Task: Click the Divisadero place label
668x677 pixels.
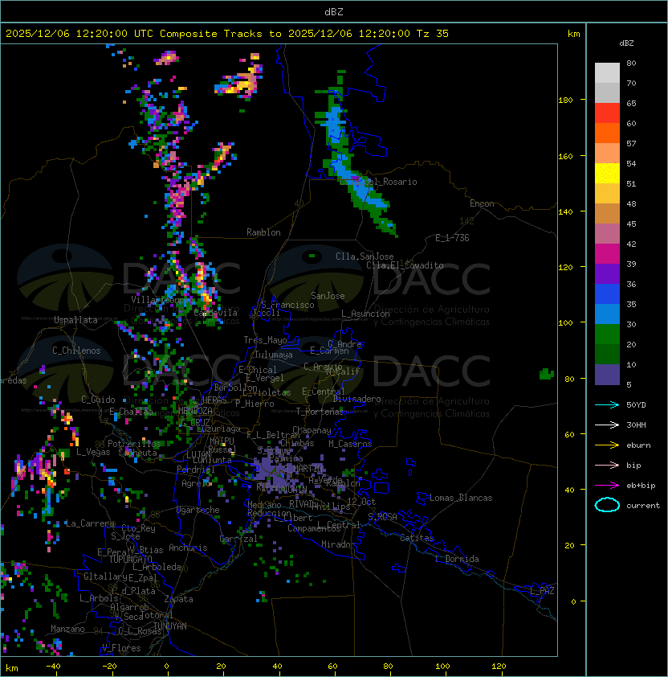Action: pyautogui.click(x=357, y=399)
